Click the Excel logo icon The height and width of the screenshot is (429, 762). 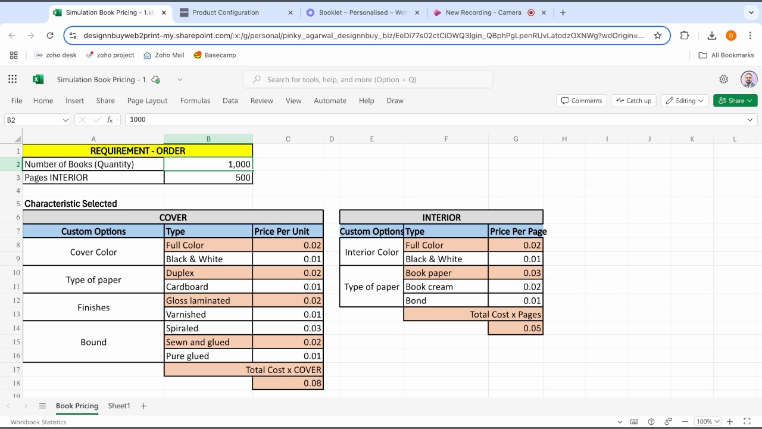[38, 79]
